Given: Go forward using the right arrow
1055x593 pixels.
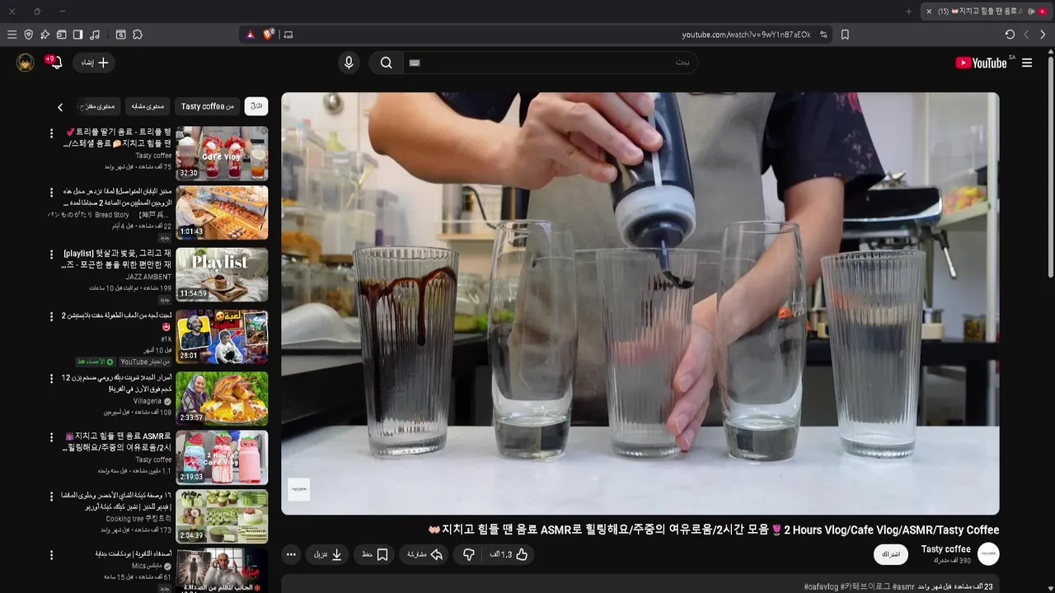Looking at the screenshot, I should [1043, 35].
